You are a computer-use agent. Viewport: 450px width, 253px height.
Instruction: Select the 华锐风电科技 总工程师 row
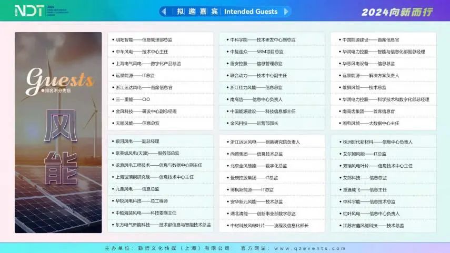(161, 201)
